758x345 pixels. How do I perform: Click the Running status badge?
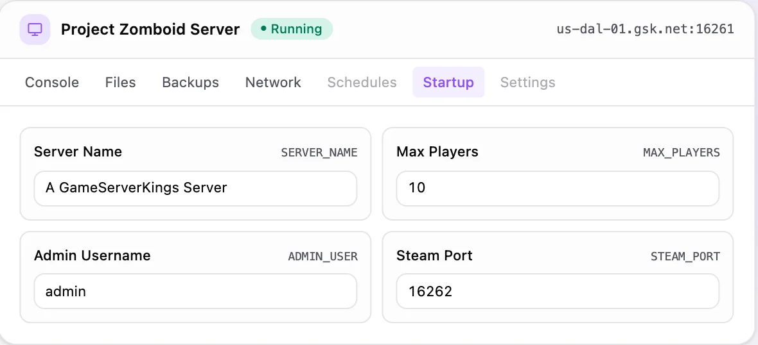pos(292,29)
